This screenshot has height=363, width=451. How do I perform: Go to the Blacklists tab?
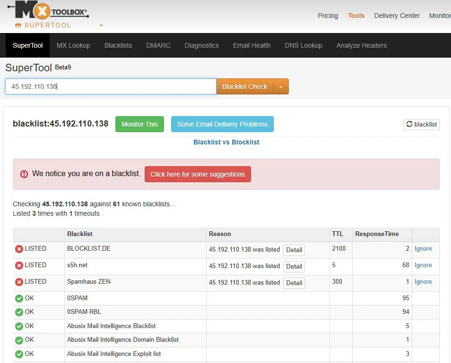(118, 45)
